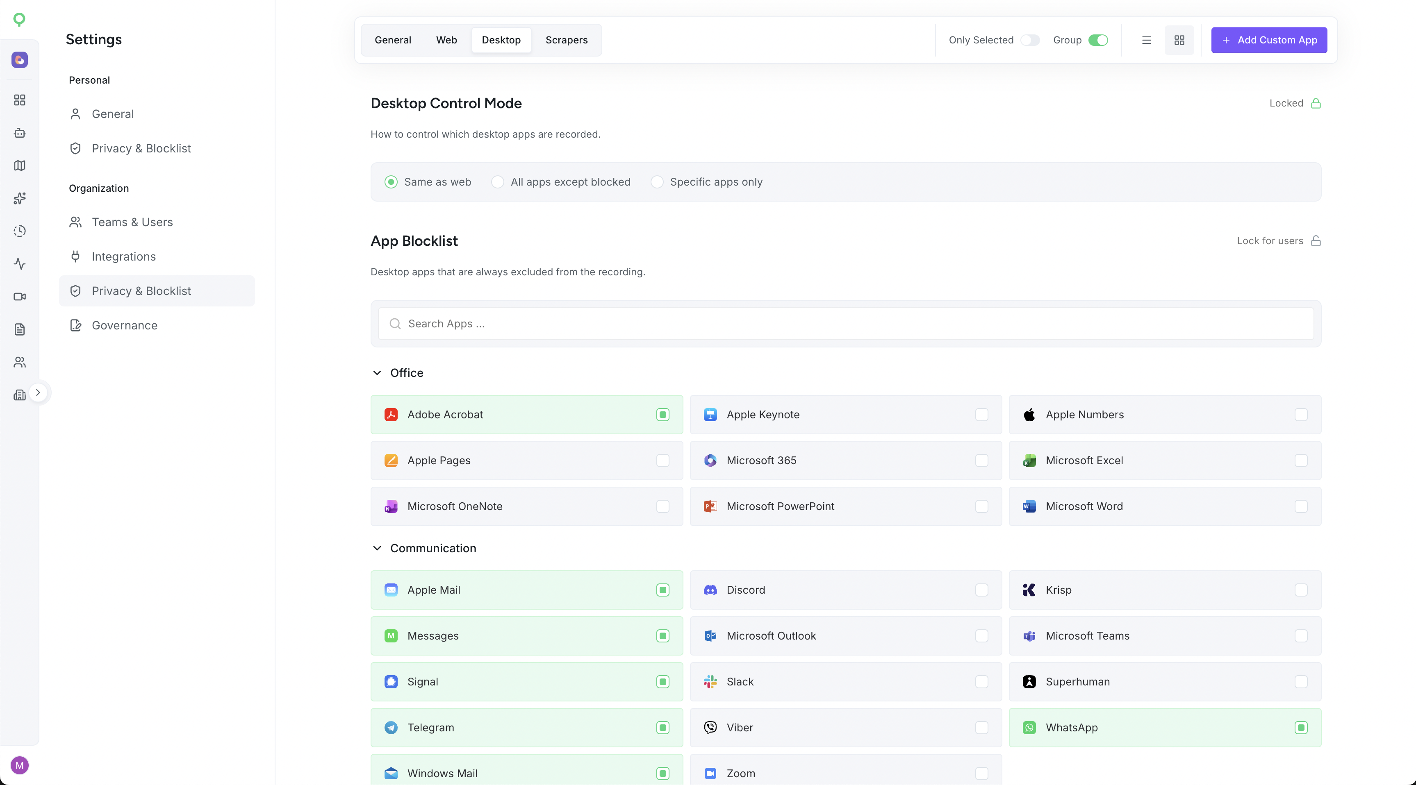Check the Viber checkbox

982,728
